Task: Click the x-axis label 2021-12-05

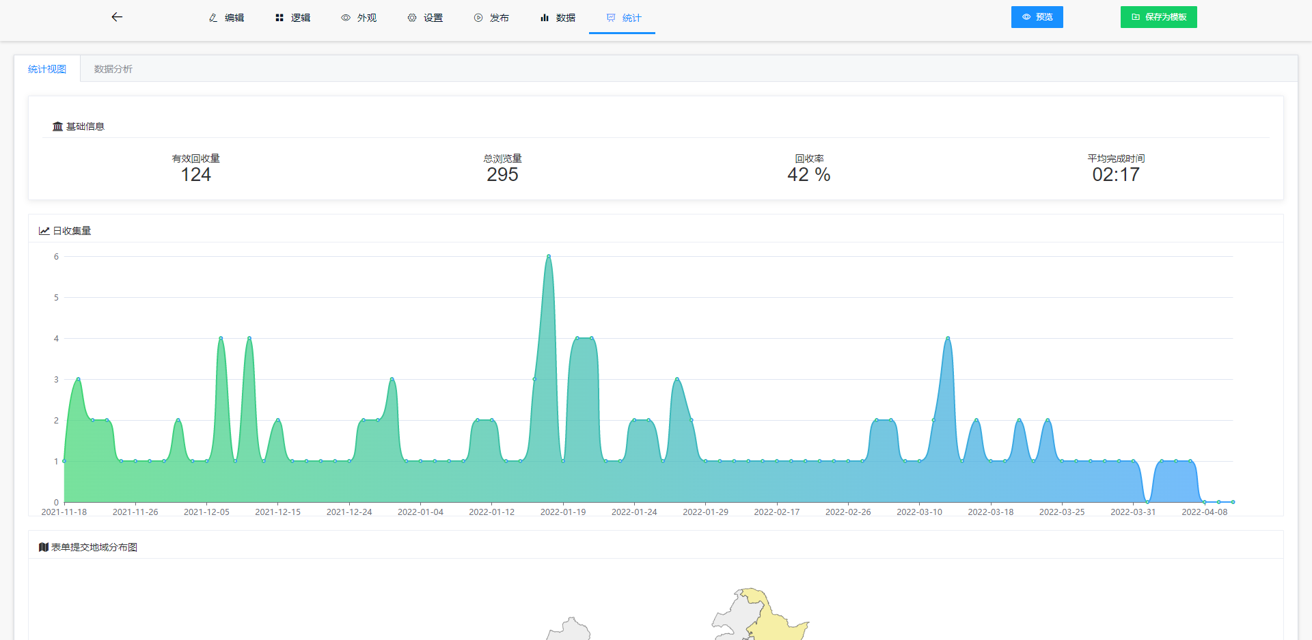Action: 207,512
